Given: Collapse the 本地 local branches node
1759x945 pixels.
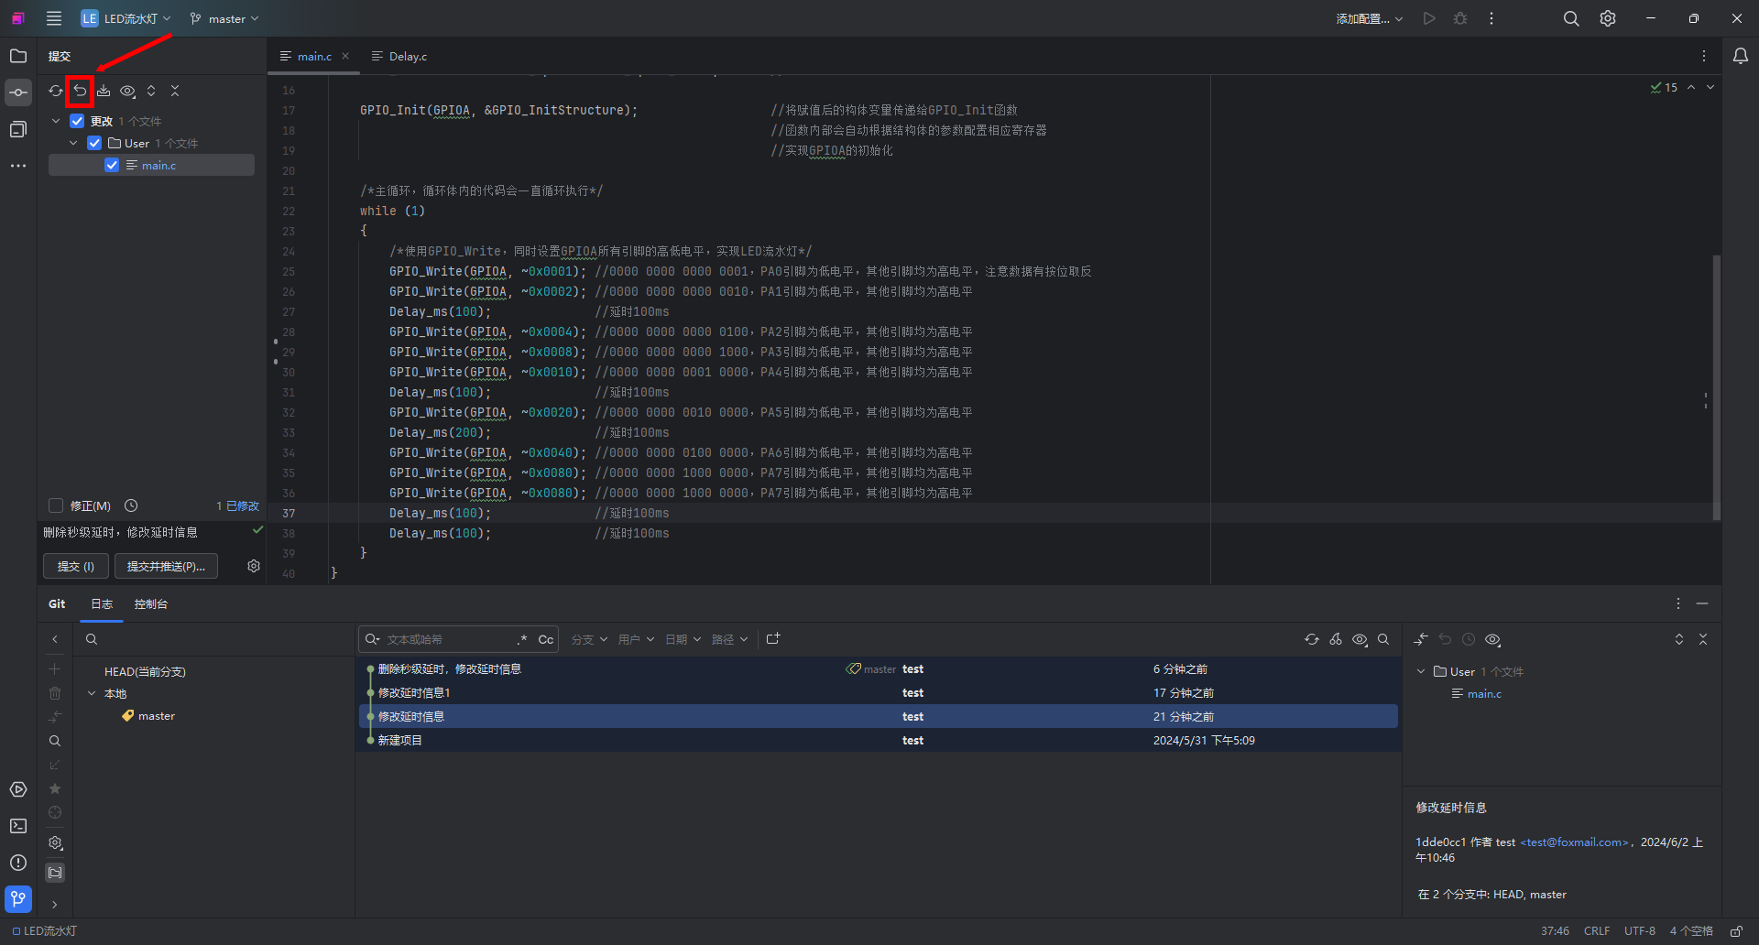Looking at the screenshot, I should coord(92,693).
